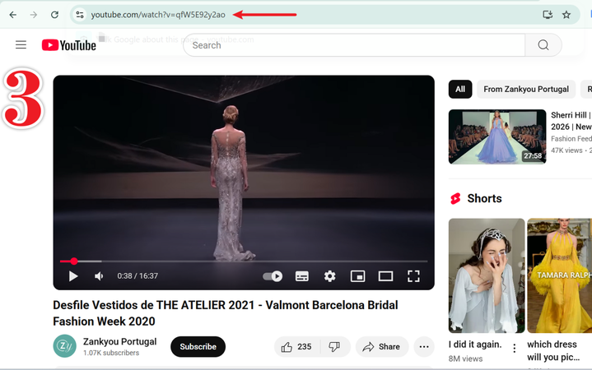Subscribe to Zankyou Portugal

point(198,347)
